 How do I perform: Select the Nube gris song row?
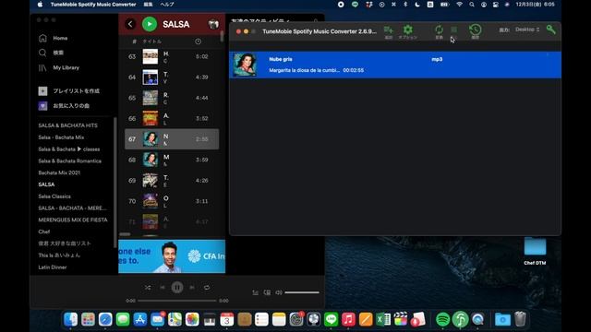(395, 65)
